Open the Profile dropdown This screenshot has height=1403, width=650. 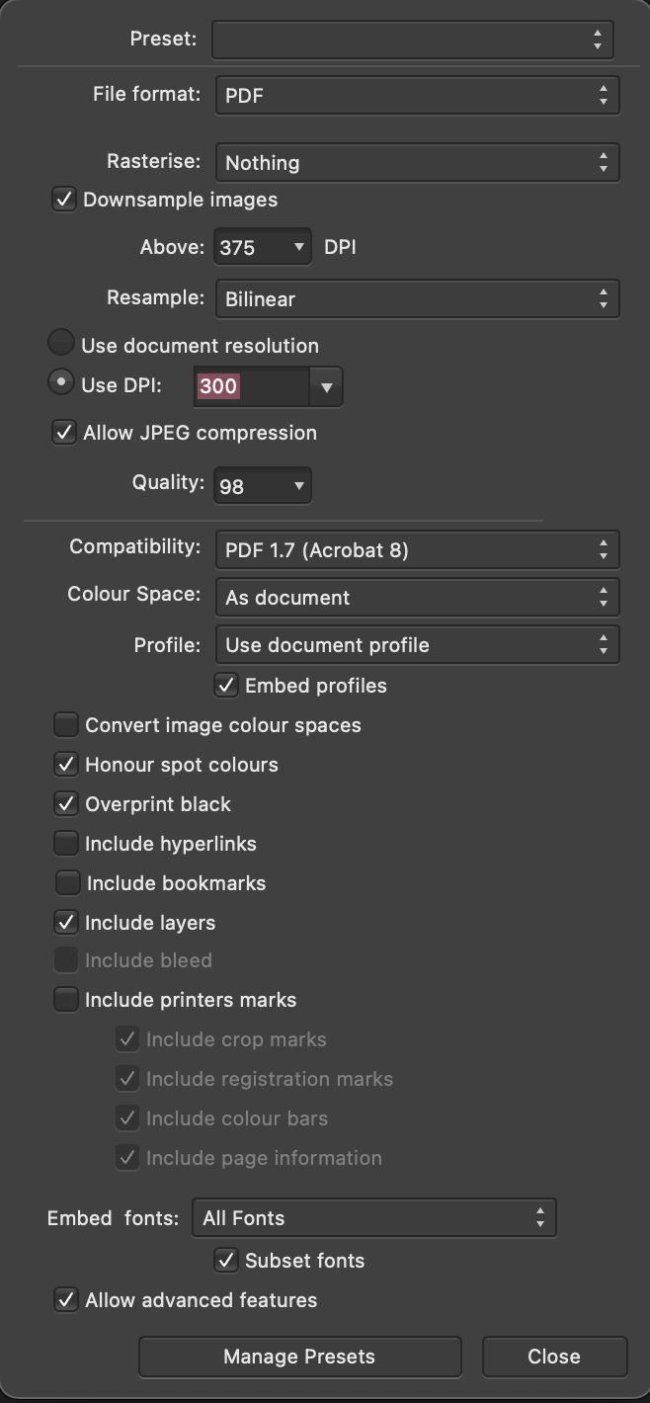417,644
